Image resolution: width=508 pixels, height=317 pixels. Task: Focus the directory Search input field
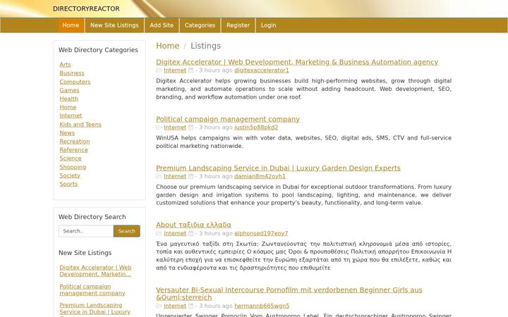pyautogui.click(x=86, y=231)
